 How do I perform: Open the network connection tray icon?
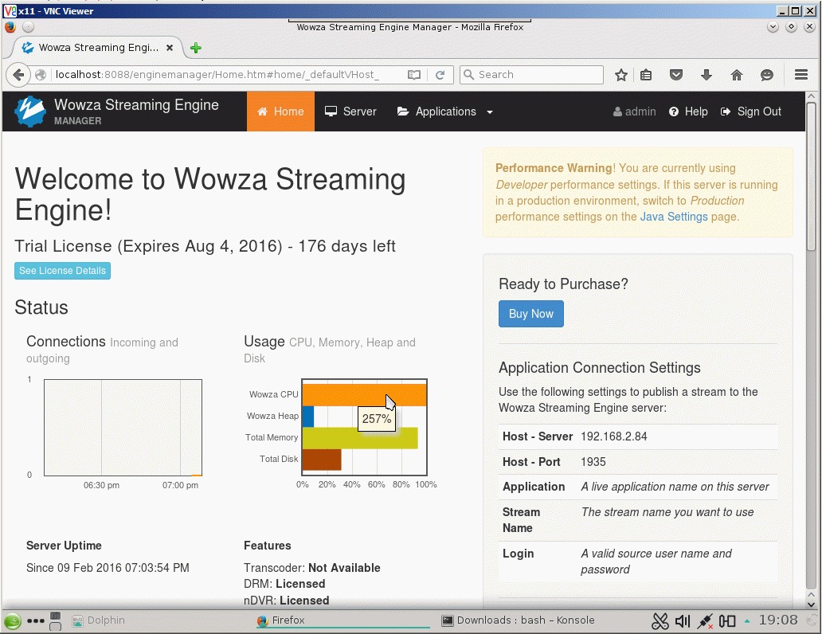pos(705,621)
